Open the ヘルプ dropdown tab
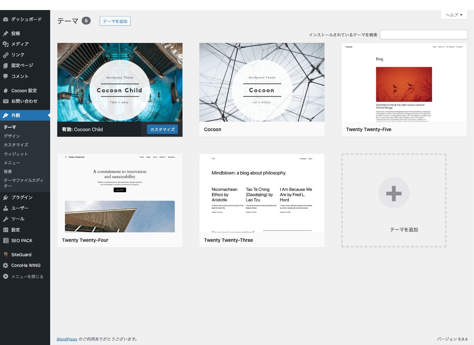 click(454, 15)
